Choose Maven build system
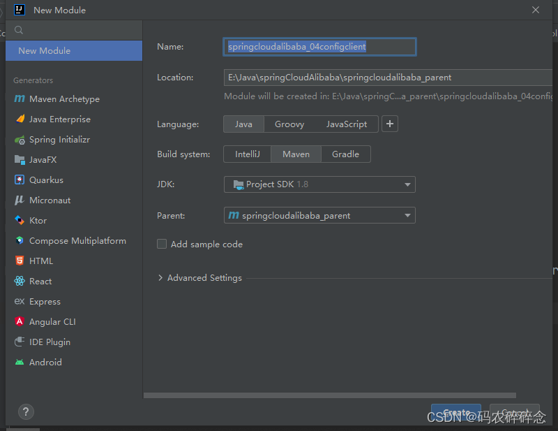This screenshot has height=431, width=558. pos(296,154)
